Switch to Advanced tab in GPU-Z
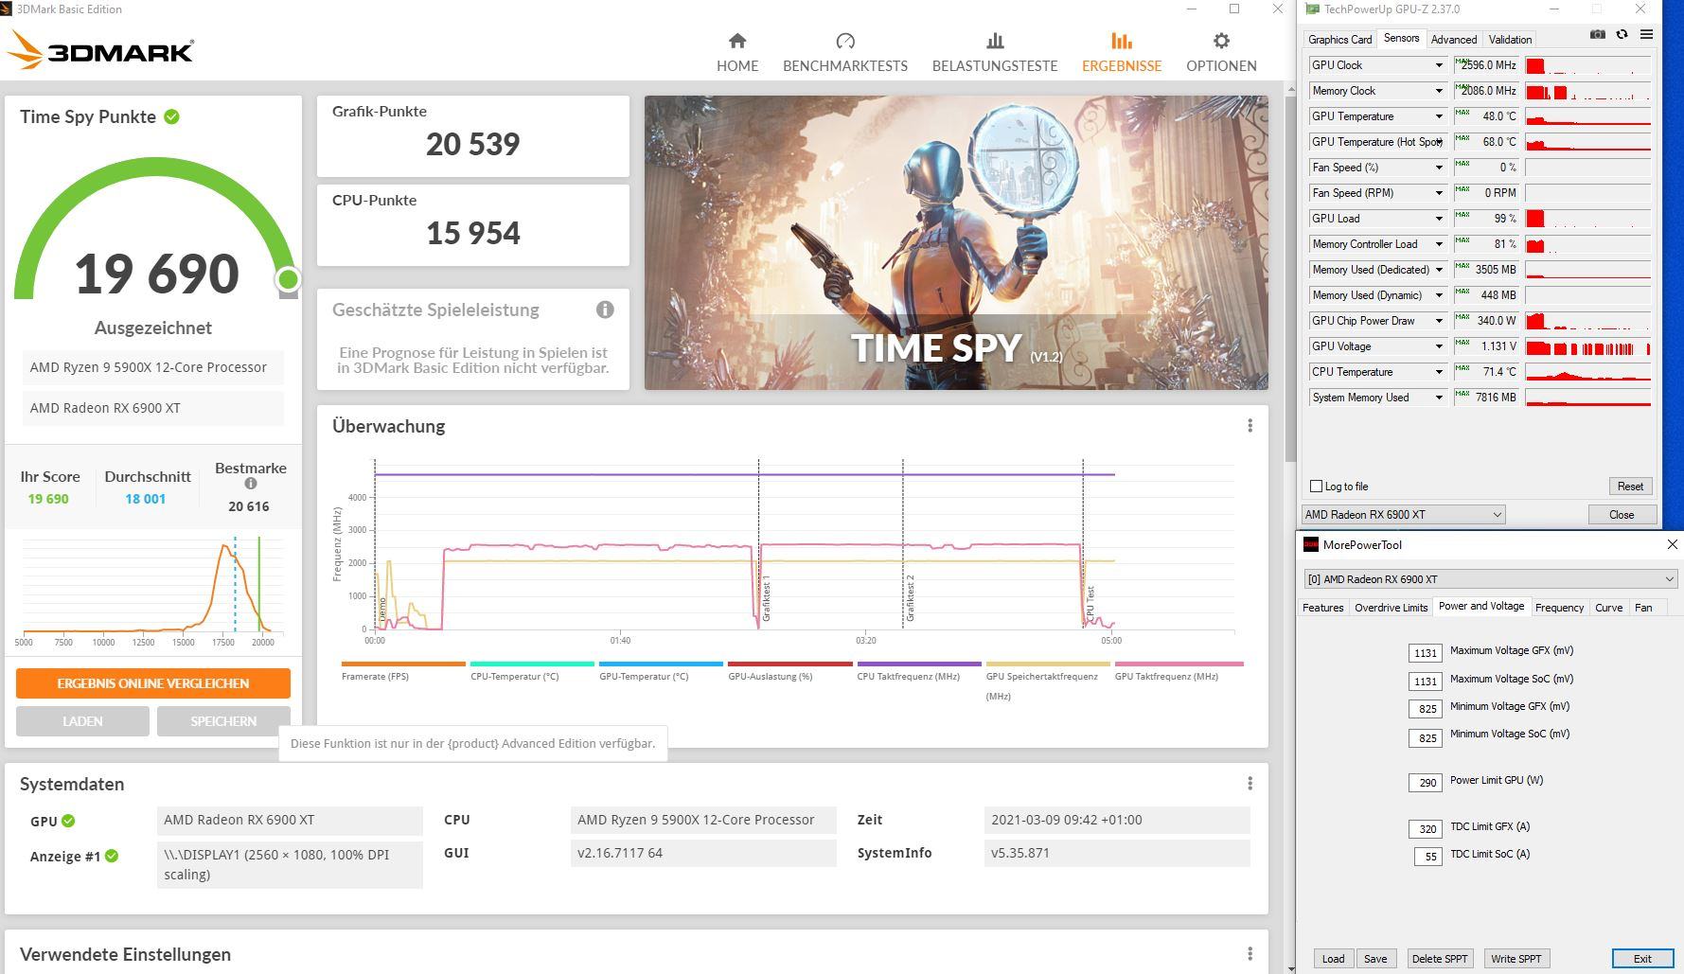Screen dimensions: 1684x974 [1453, 40]
